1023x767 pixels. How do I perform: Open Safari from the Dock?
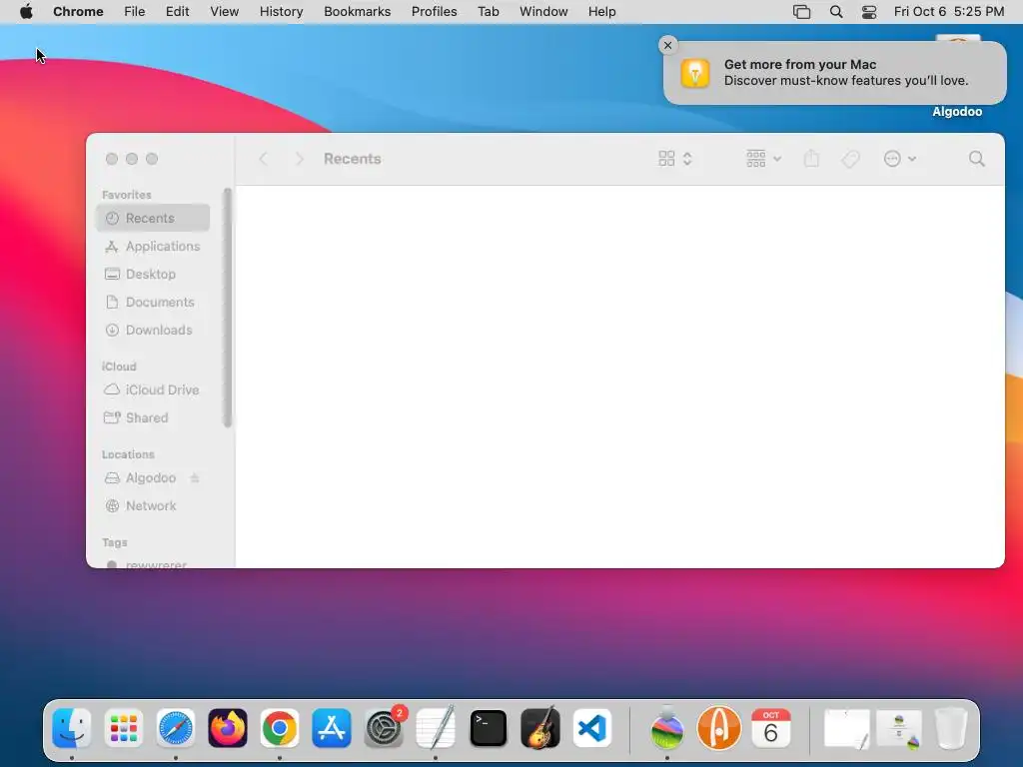tap(176, 728)
